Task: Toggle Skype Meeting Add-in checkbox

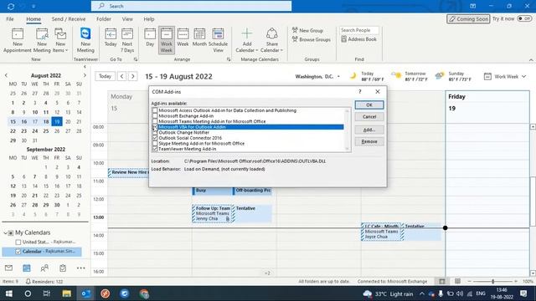Action: pos(155,143)
